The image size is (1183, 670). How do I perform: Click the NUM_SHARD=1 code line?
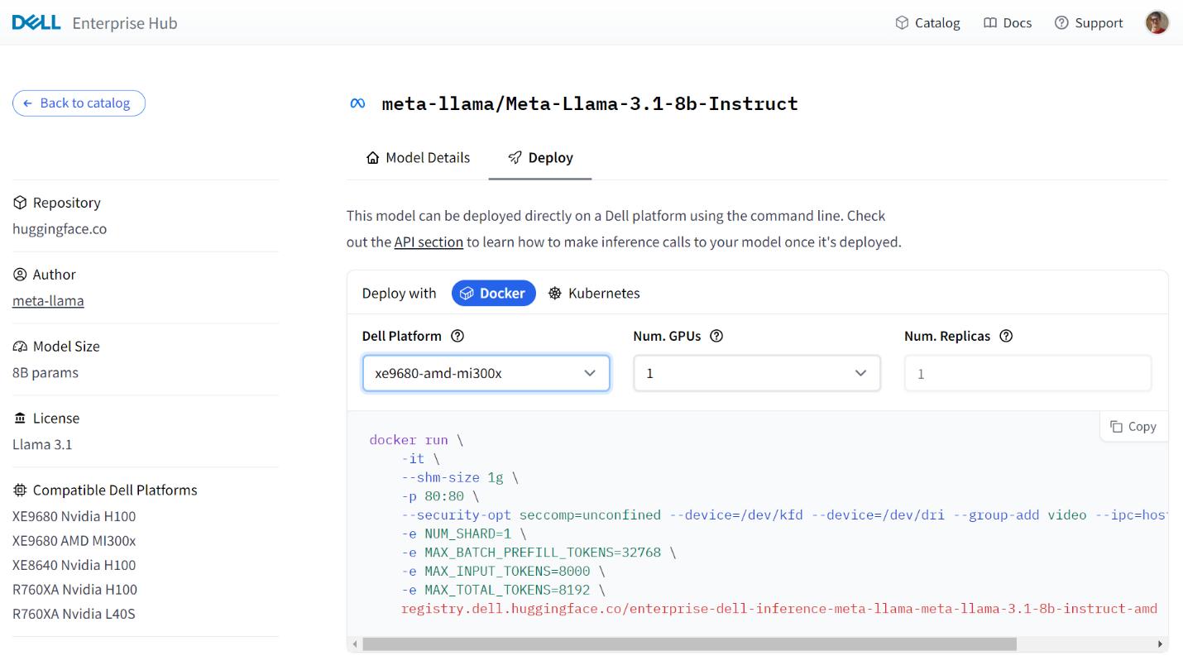pyautogui.click(x=463, y=534)
